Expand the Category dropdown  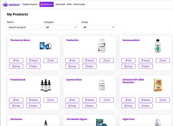61,27
